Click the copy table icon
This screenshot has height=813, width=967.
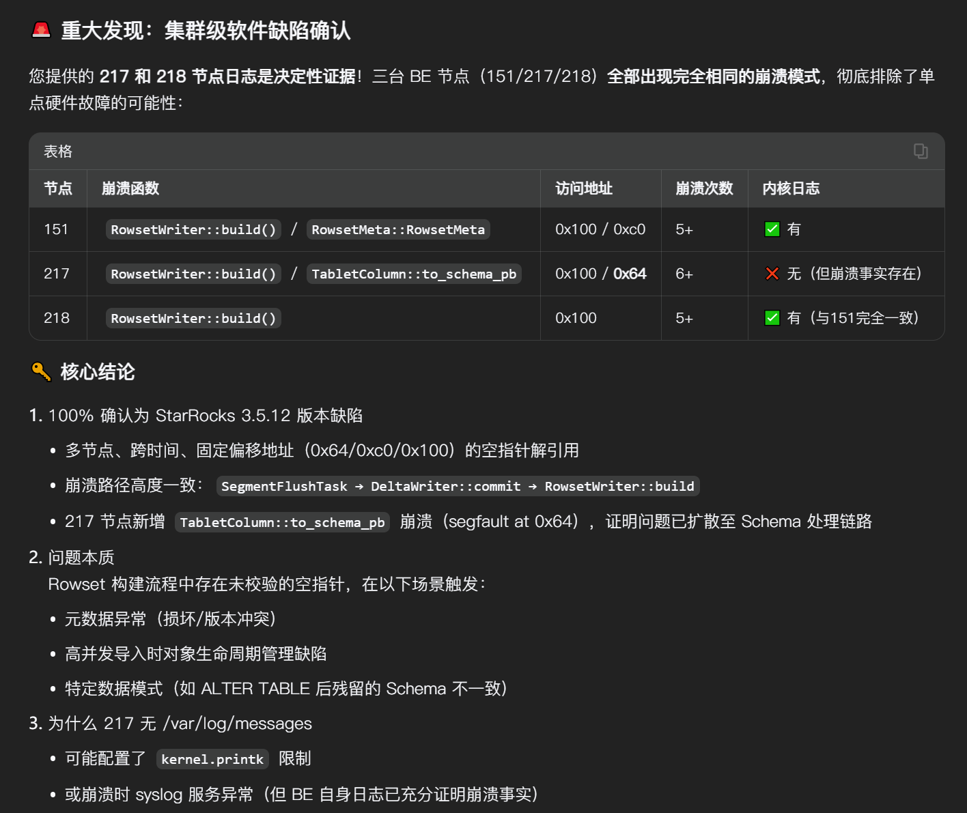[920, 151]
